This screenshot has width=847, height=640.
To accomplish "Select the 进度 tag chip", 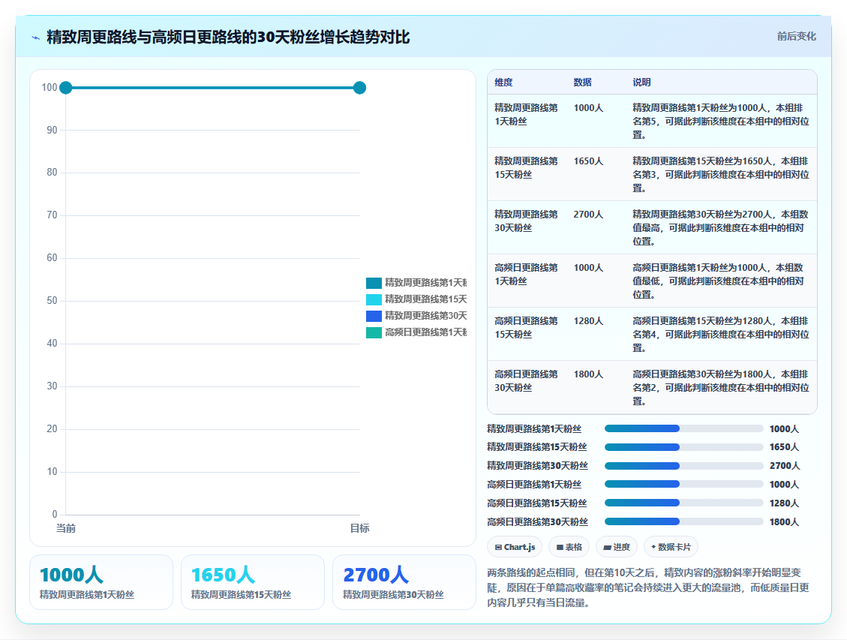I will (617, 547).
